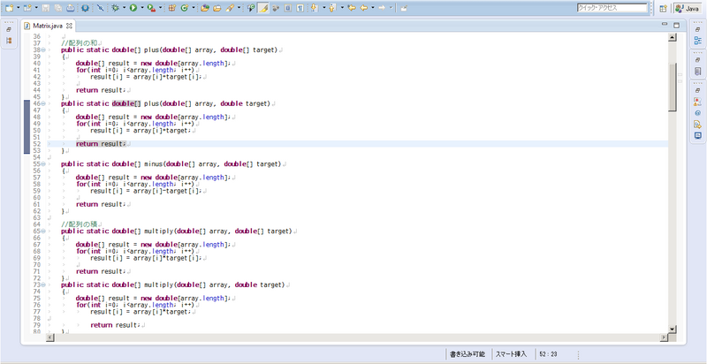The width and height of the screenshot is (707, 364).
Task: Create a new Java package
Action: coord(172,8)
